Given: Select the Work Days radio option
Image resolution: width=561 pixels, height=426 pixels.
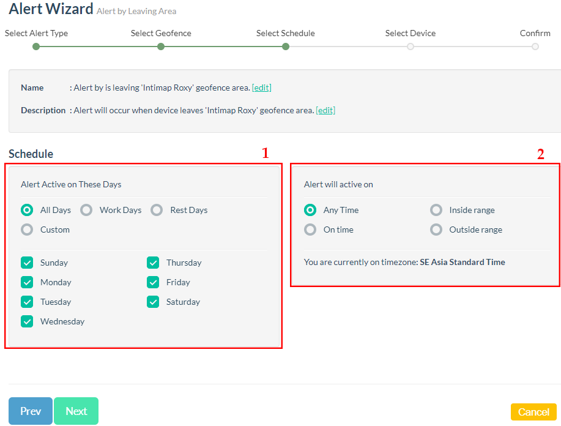Looking at the screenshot, I should point(87,210).
